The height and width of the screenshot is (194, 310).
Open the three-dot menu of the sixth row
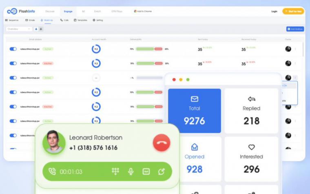point(295,121)
